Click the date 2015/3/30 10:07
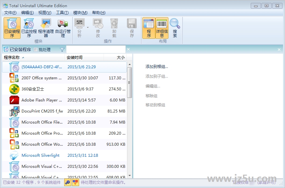Image resolution: width=285 pixels, height=188 pixels. (83, 78)
